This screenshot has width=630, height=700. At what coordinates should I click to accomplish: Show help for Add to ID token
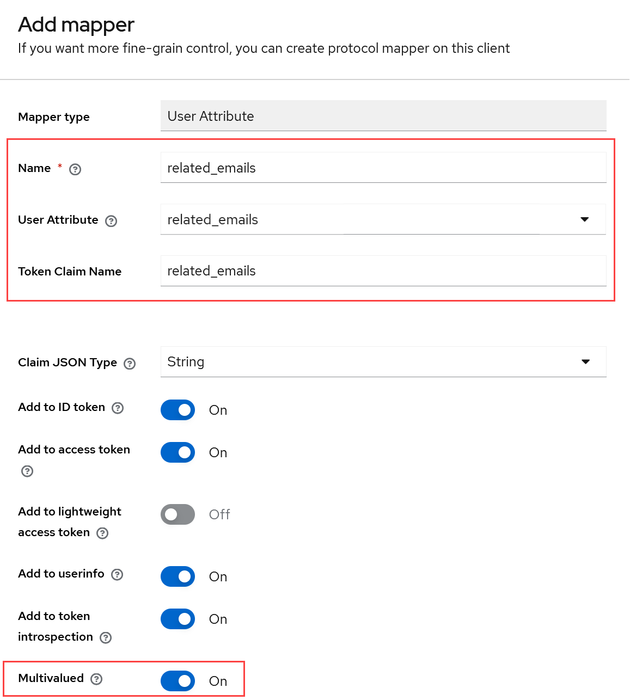(x=118, y=408)
